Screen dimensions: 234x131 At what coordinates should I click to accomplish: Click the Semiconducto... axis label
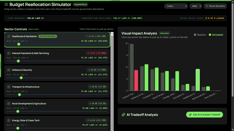(199, 96)
